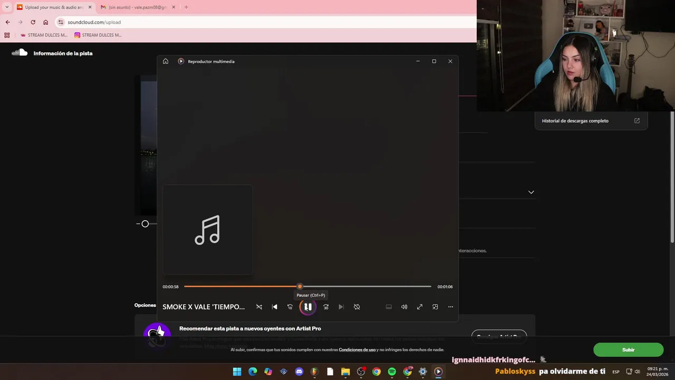The height and width of the screenshot is (380, 675).
Task: Go to the browser home page
Action: [x=45, y=22]
